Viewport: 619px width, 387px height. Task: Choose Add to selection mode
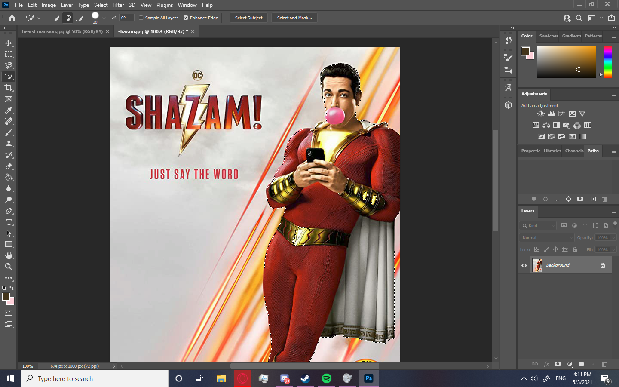pos(67,18)
